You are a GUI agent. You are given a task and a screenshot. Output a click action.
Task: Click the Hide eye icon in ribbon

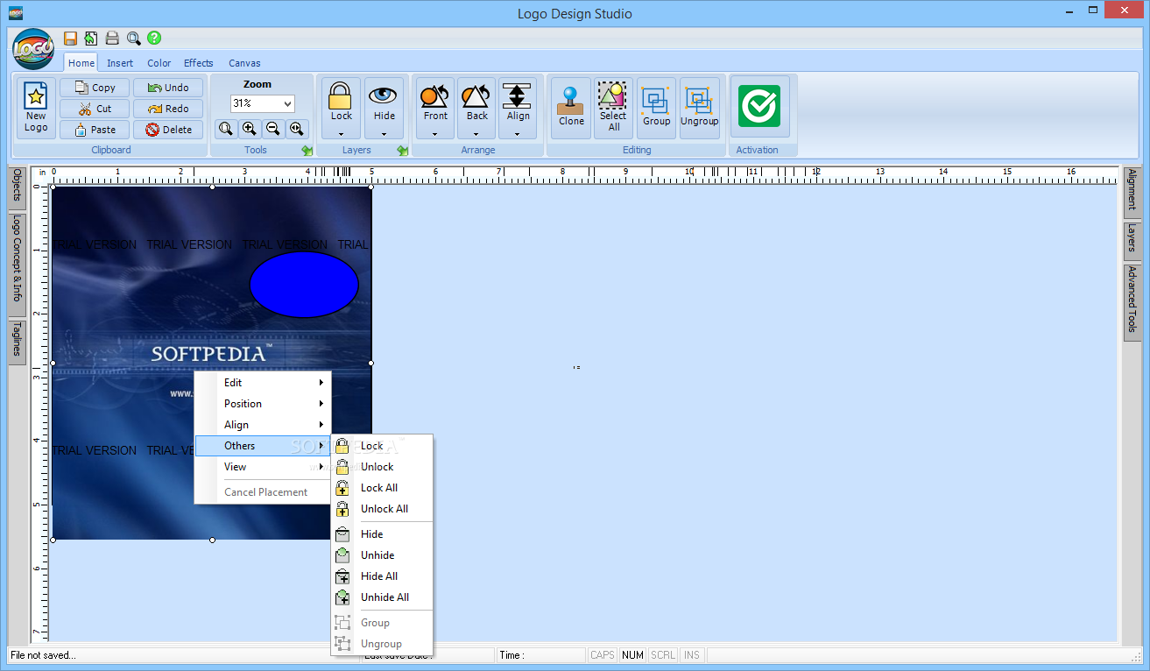[384, 95]
